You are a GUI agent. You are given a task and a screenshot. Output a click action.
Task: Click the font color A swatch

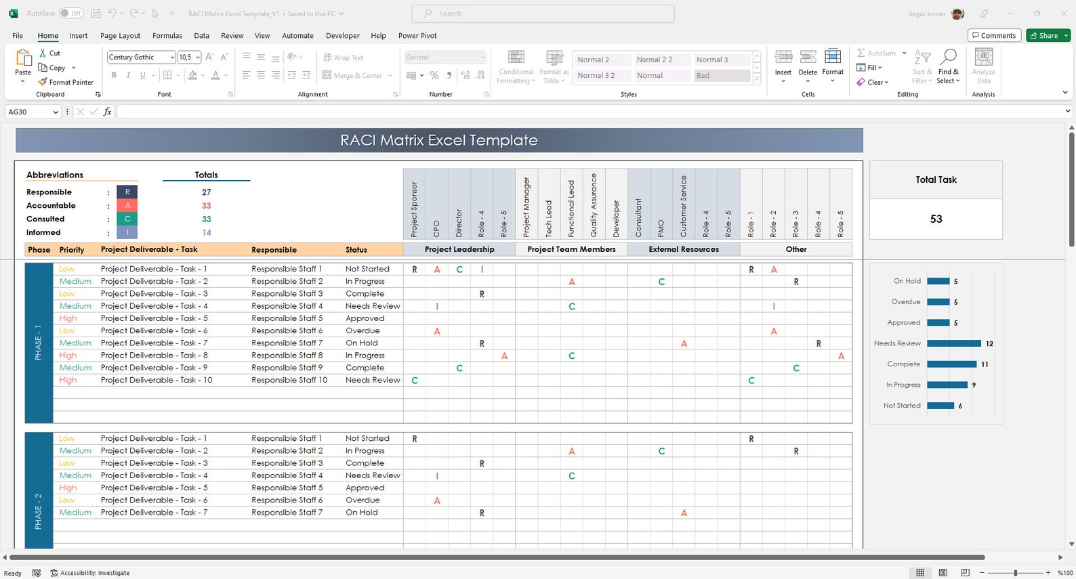coord(215,75)
